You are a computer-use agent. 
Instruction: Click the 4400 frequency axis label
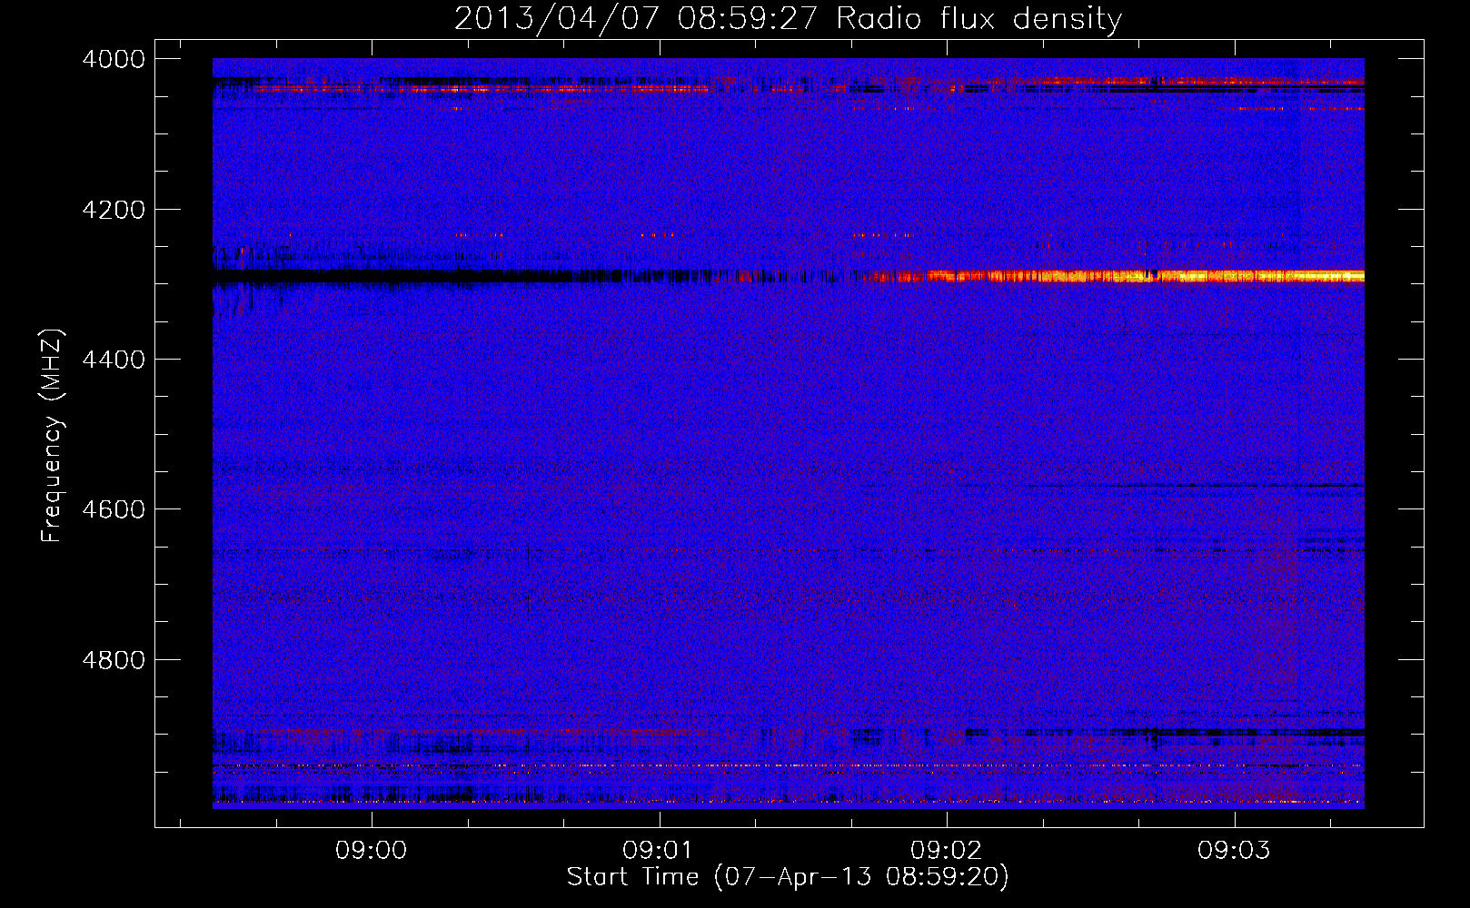pos(114,360)
